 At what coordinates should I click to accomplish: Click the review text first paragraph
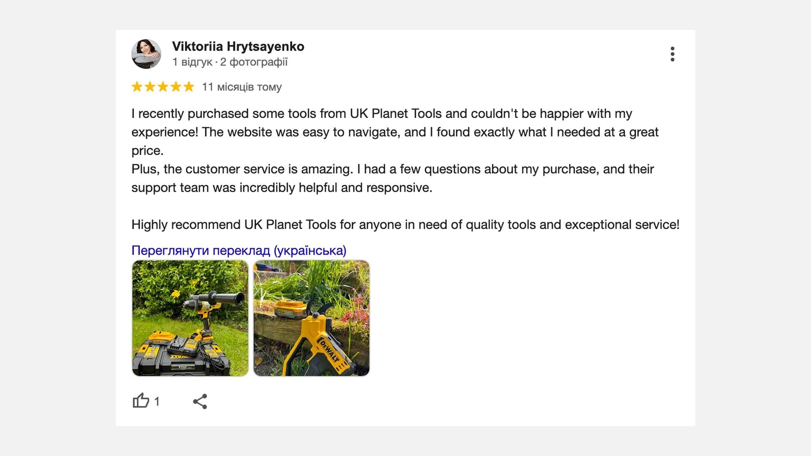tap(395, 132)
